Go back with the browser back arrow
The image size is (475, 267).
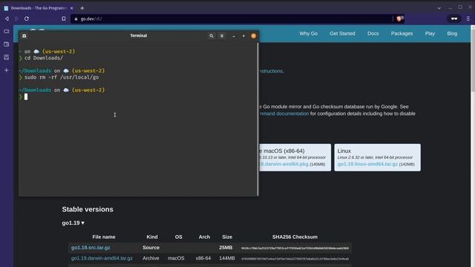7,19
